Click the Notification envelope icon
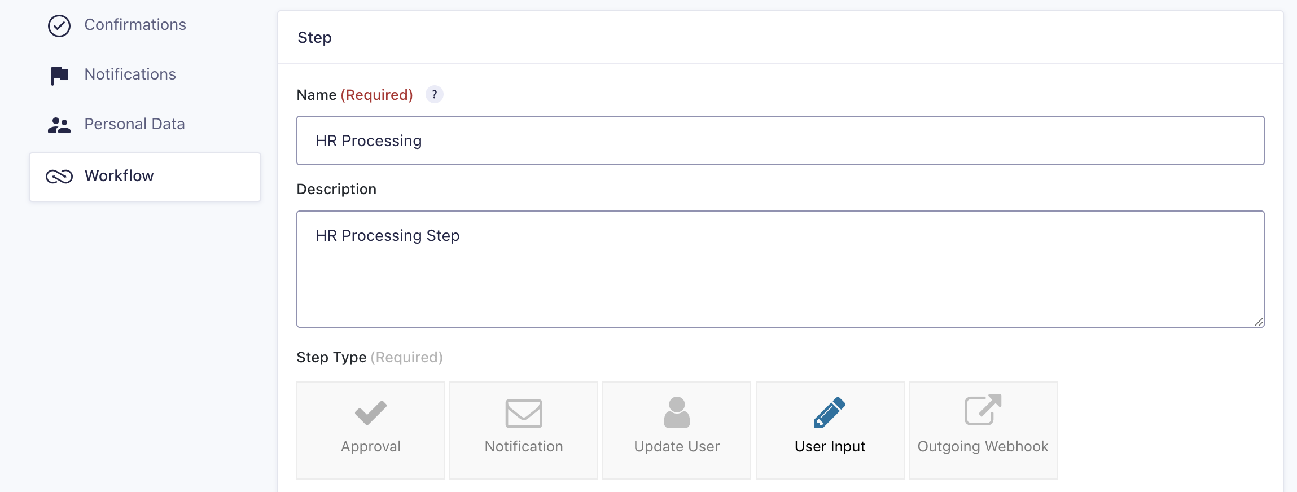 coord(524,414)
